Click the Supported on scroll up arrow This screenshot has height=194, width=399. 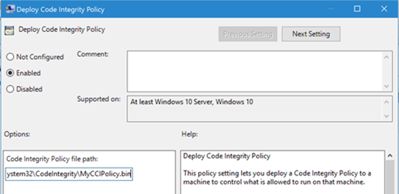[x=387, y=102]
